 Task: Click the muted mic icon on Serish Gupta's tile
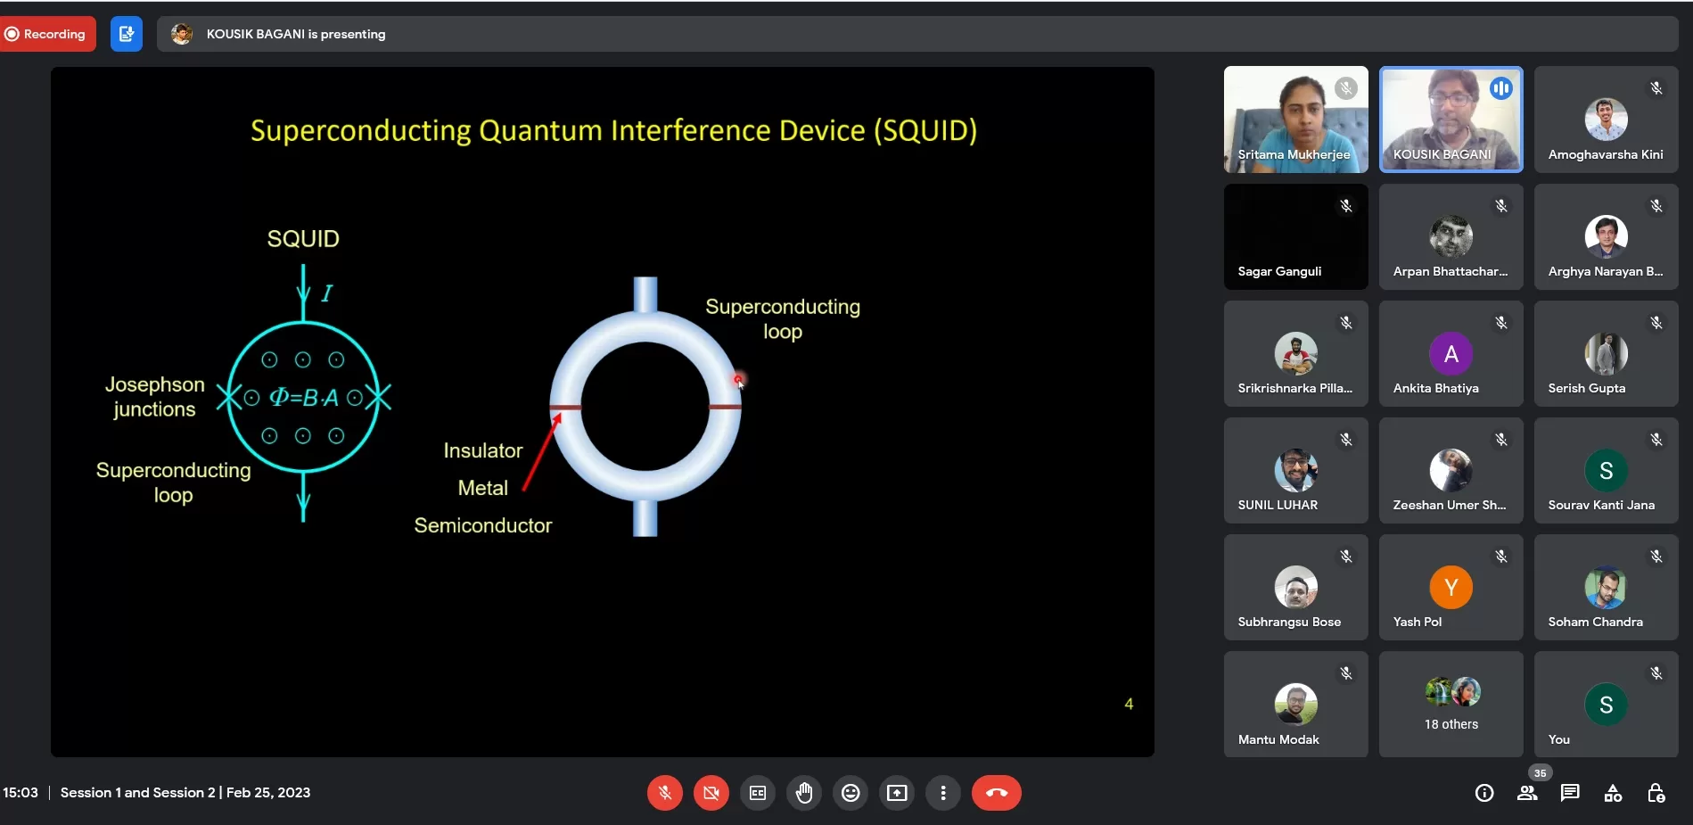click(1656, 323)
